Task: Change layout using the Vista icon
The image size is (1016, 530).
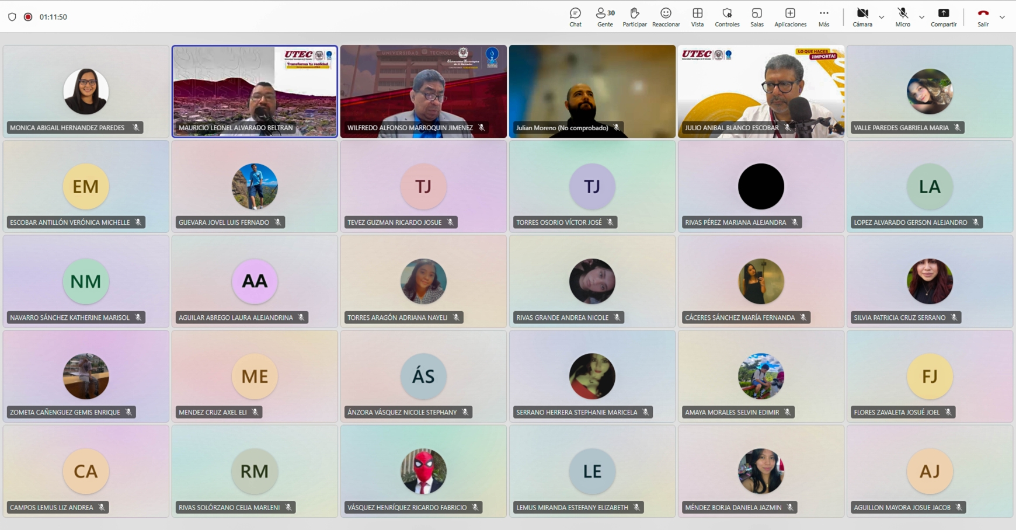Action: pyautogui.click(x=697, y=17)
